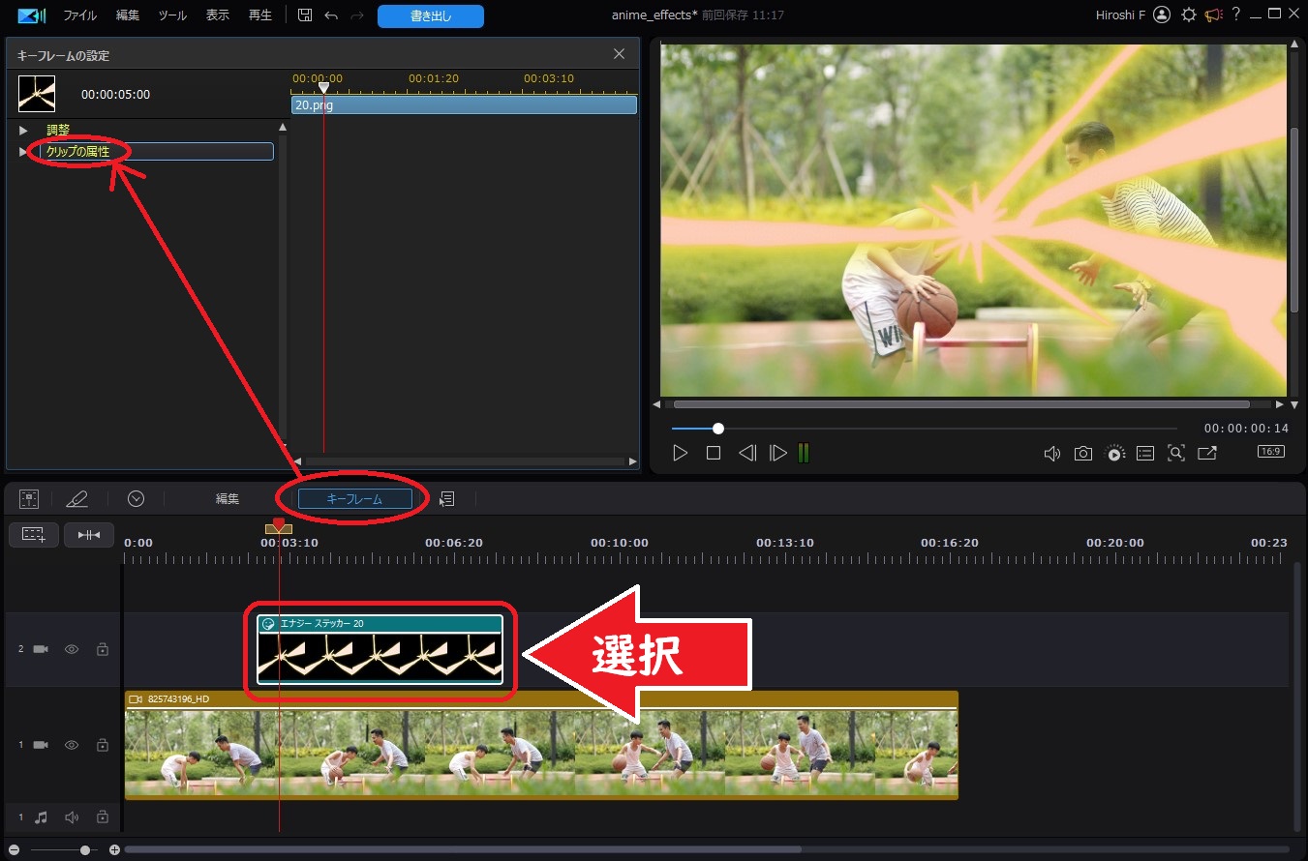Viewport: 1308px width, 861px height.
Task: Undock the preview window
Action: point(1207,453)
